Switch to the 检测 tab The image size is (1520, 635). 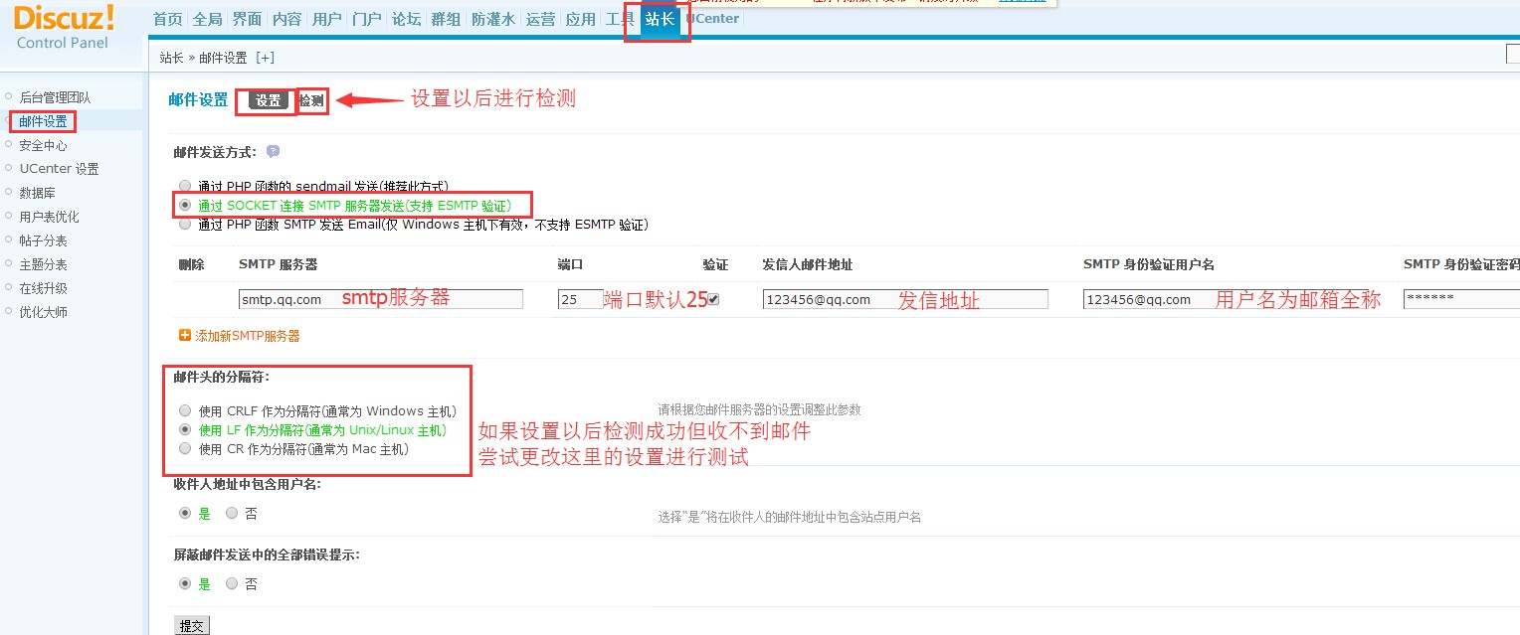coord(311,100)
